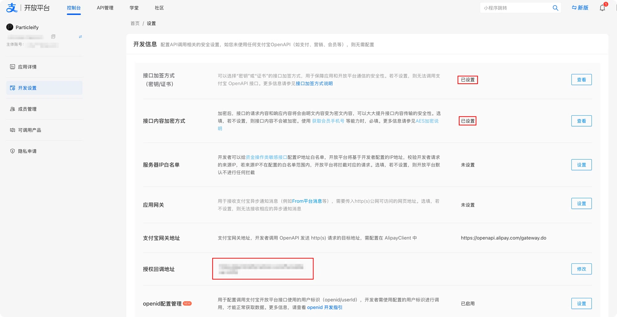617x317 pixels.
Task: Open the AES加密说明 link
Action: (427, 121)
